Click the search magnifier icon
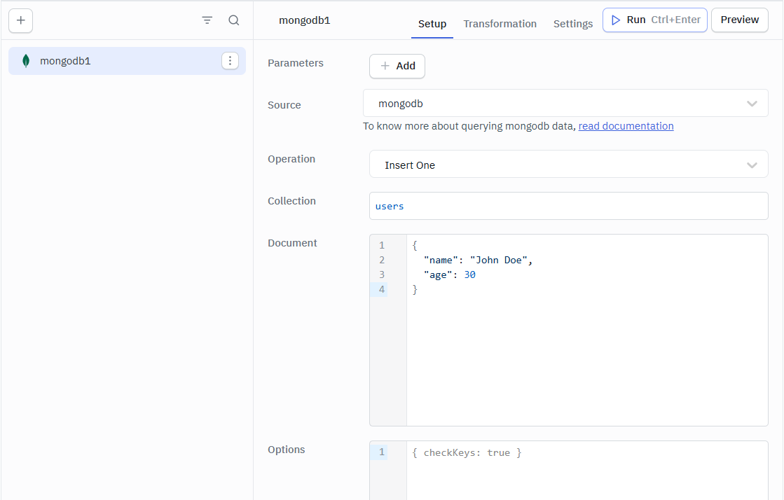The height and width of the screenshot is (500, 784). pos(234,20)
